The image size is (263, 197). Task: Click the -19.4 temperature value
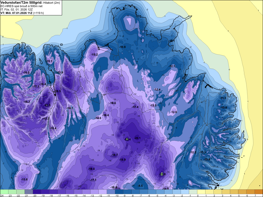(92, 169)
